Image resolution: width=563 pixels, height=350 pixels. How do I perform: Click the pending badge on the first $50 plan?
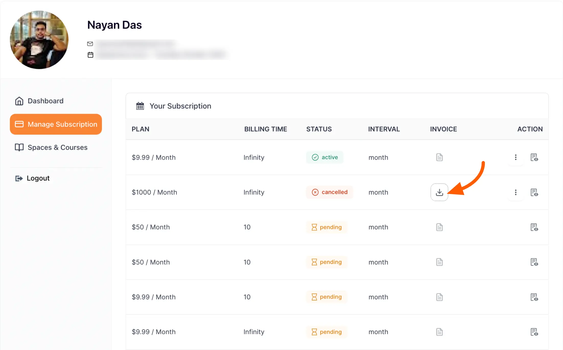pyautogui.click(x=327, y=227)
